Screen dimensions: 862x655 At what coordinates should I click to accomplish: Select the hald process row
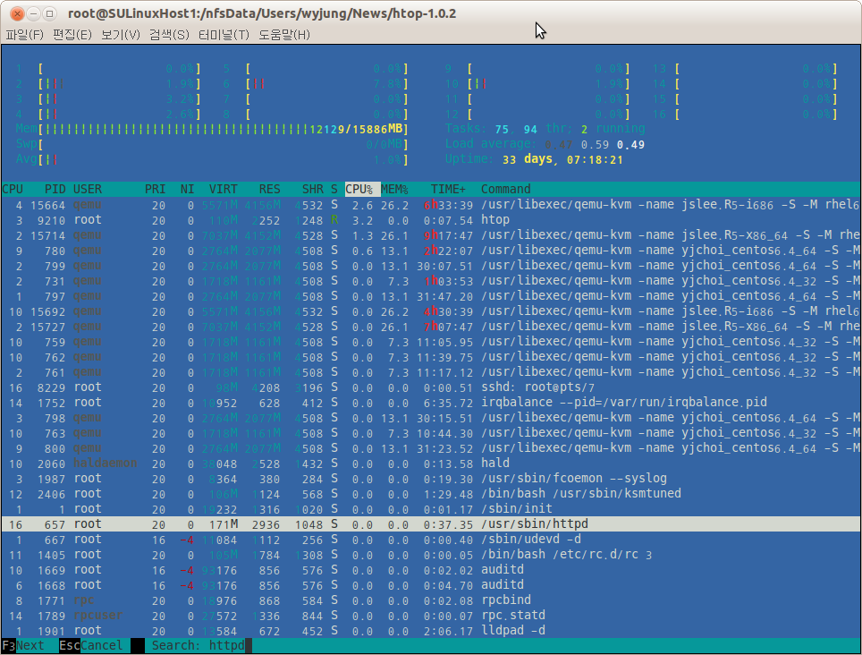431,464
